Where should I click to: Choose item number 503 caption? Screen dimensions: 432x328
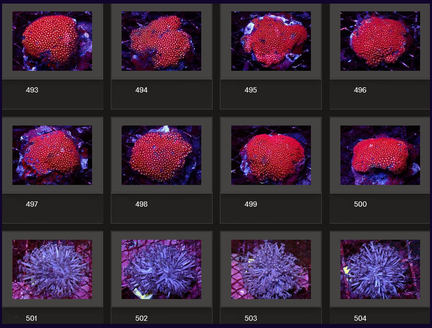point(251,318)
